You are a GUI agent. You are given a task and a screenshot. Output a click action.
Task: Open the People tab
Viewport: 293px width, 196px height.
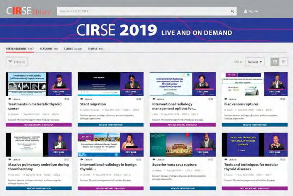pos(96,49)
